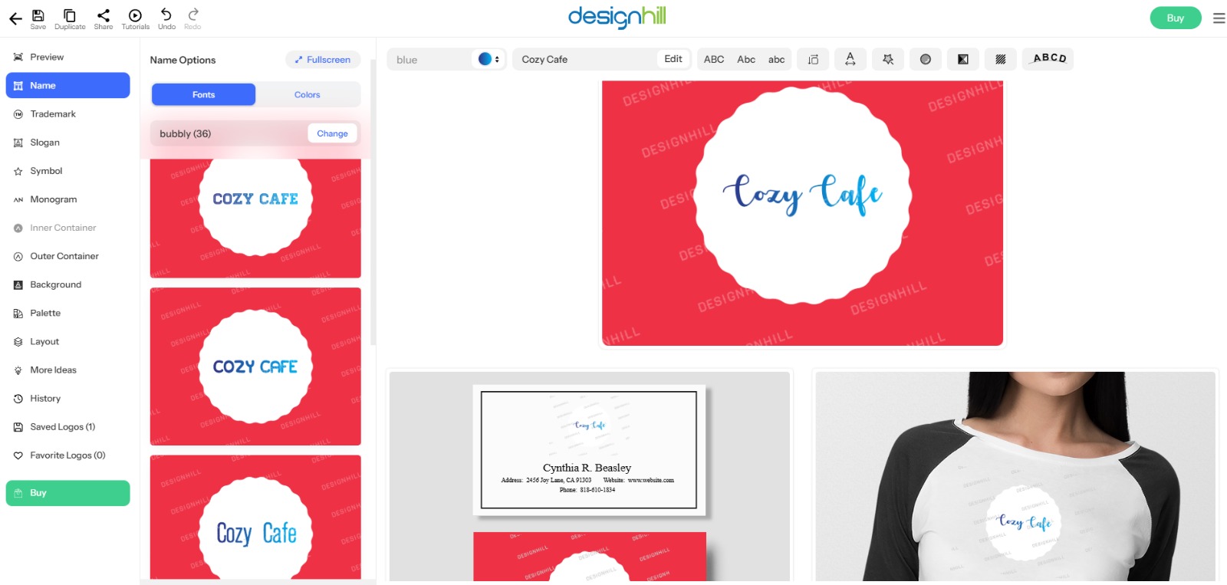Open the Slogan section

tap(67, 142)
